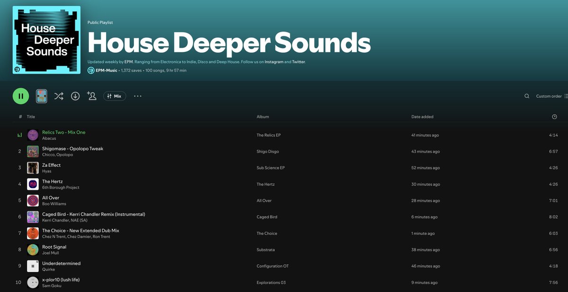Open artist Abacus
The width and height of the screenshot is (568, 292).
coord(49,138)
